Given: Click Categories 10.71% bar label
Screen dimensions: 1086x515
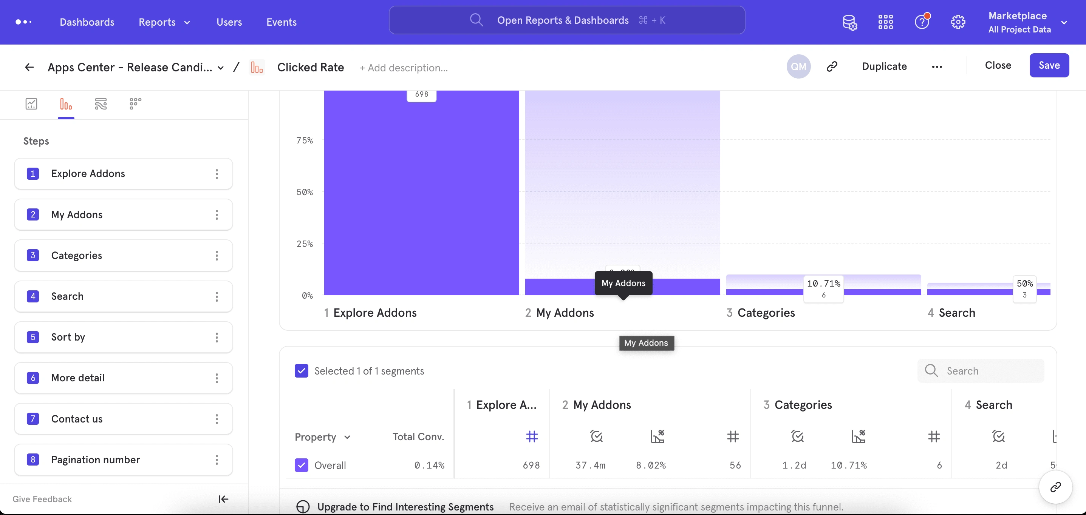Looking at the screenshot, I should (x=823, y=288).
